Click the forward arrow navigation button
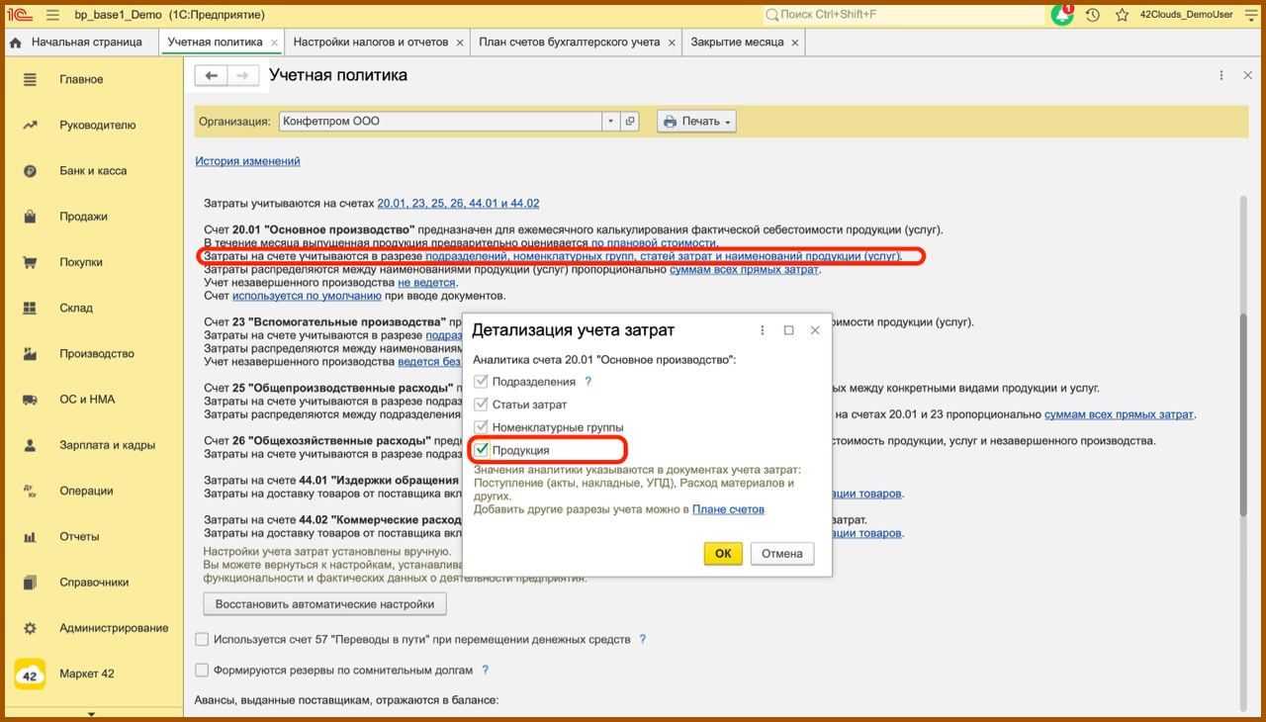1266x722 pixels. 243,75
